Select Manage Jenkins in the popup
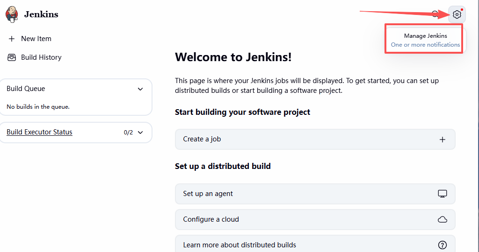Screen dimensions: 479x252 [426, 35]
